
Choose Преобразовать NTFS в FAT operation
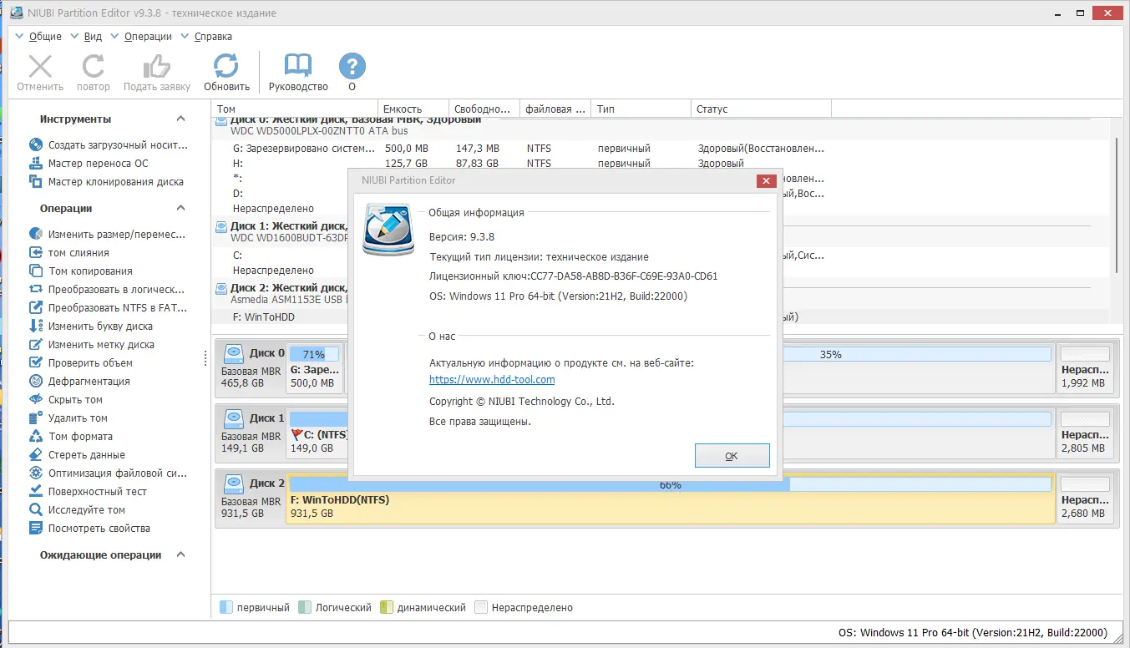pyautogui.click(x=108, y=308)
